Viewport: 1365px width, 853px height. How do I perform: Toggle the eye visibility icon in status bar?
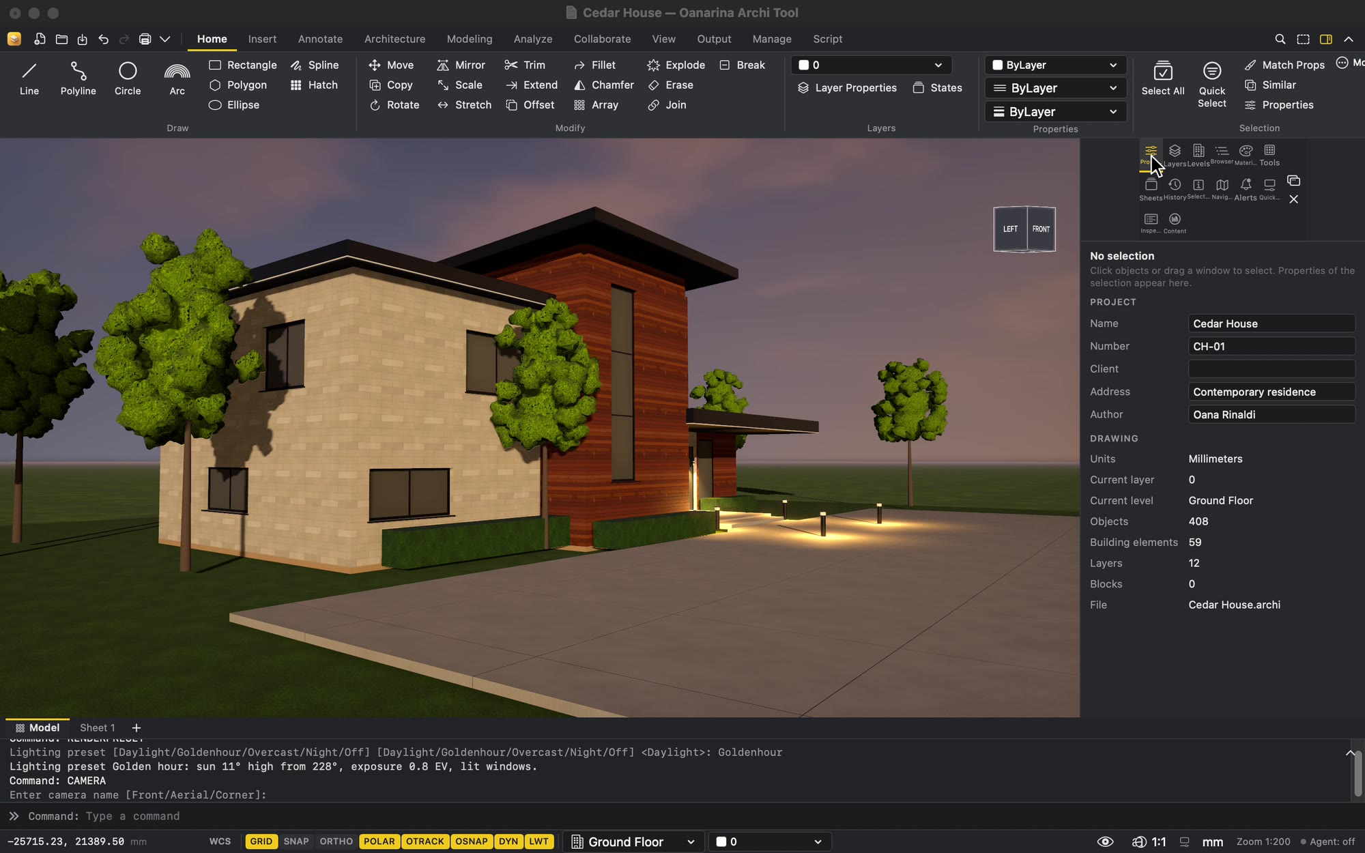tap(1105, 841)
